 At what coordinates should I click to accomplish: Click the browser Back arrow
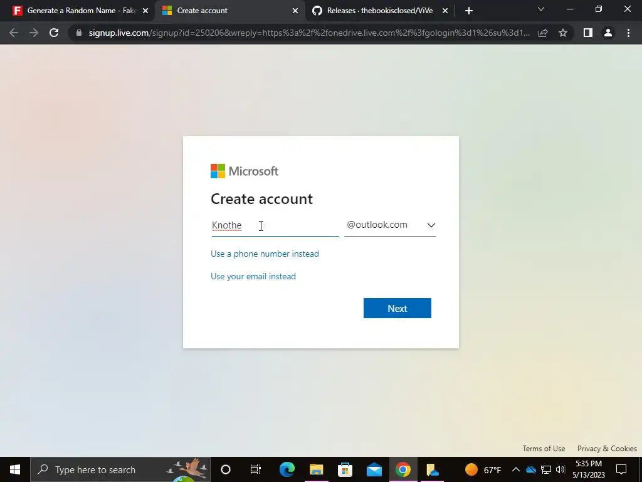pyautogui.click(x=14, y=33)
